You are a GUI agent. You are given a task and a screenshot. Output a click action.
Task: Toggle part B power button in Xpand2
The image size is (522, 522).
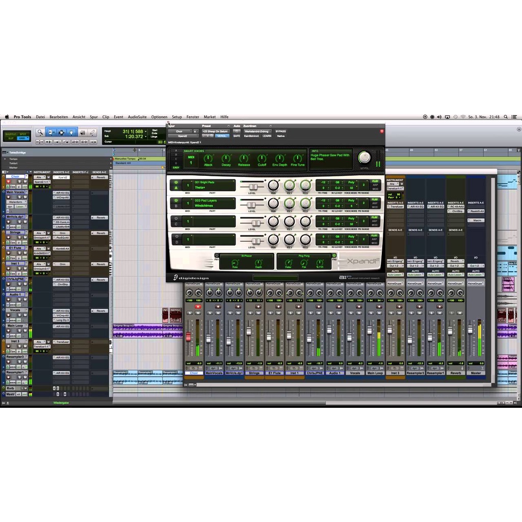(x=176, y=201)
